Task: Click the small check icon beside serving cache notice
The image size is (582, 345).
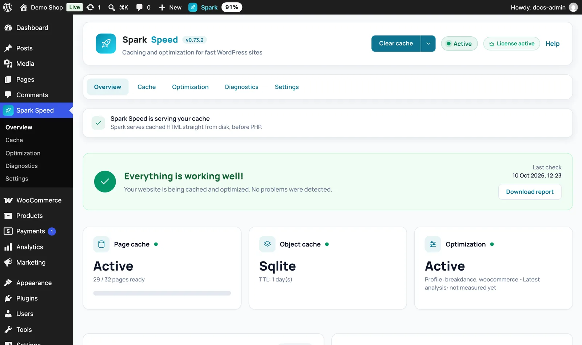Action: pyautogui.click(x=98, y=123)
